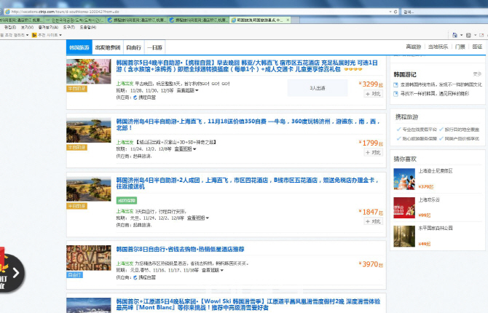
Task: Click the read mail icon in command bar
Action: pos(481,35)
